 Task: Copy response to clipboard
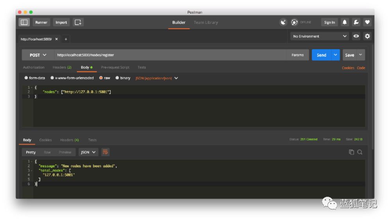click(x=351, y=152)
